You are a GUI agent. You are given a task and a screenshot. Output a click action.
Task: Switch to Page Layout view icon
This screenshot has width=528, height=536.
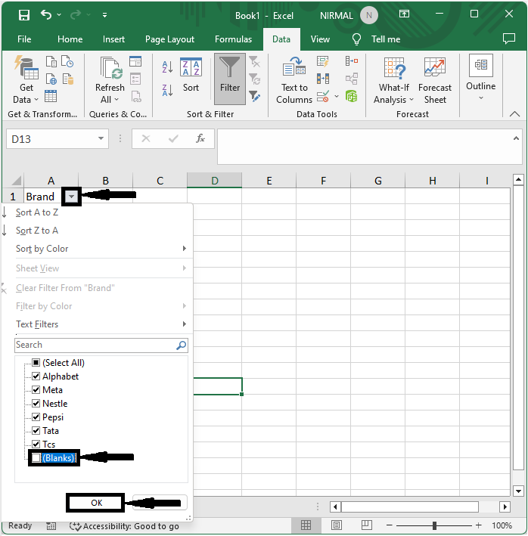337,525
